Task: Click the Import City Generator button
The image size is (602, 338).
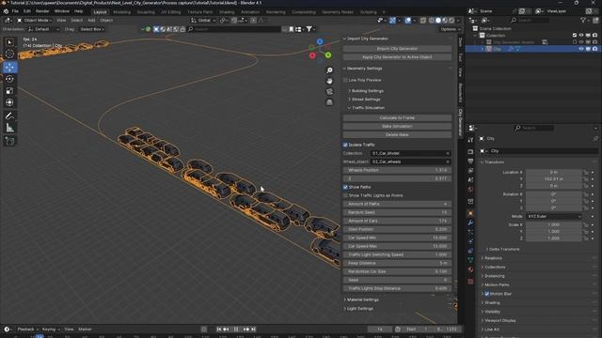Action: (397, 49)
